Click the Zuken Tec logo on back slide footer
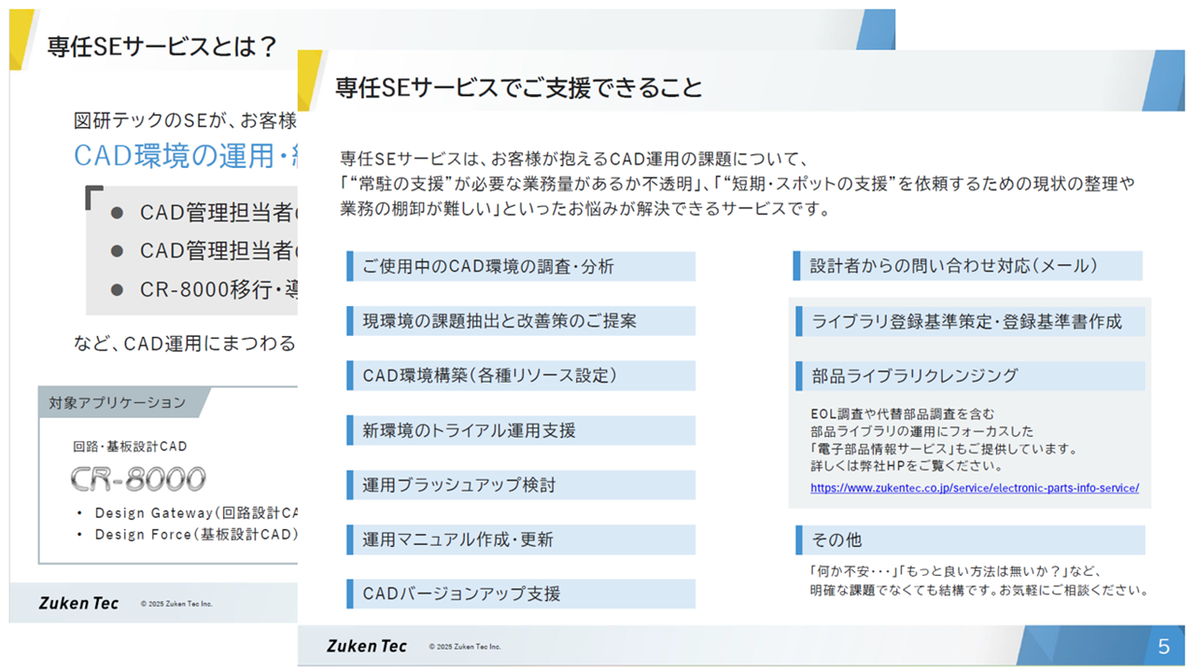 point(78,603)
